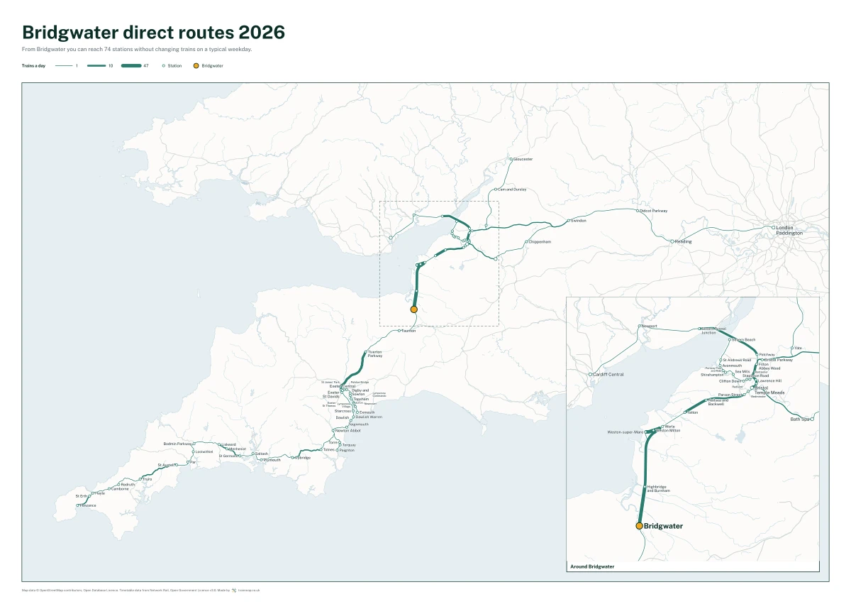Viewport: 851px width, 609px height.
Task: Click the Highbridge and Burnham label in inset
Action: pyautogui.click(x=658, y=489)
